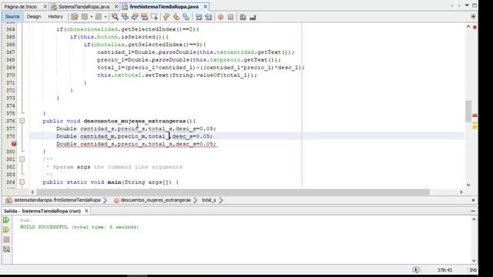
Task: Open the editor documents list dropdown
Action: pos(467,5)
